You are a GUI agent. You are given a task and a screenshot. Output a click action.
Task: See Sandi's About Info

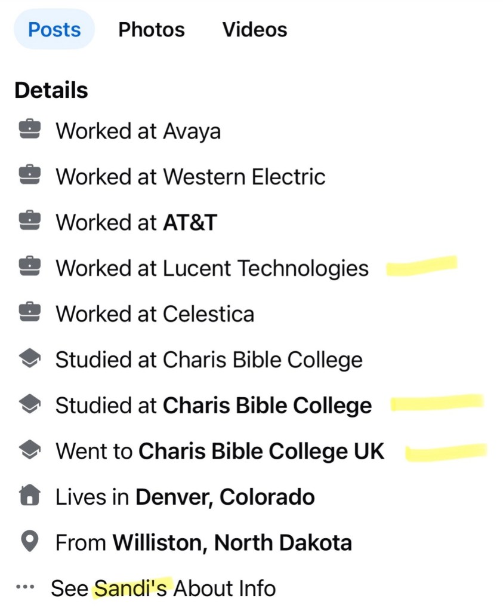pos(163,588)
